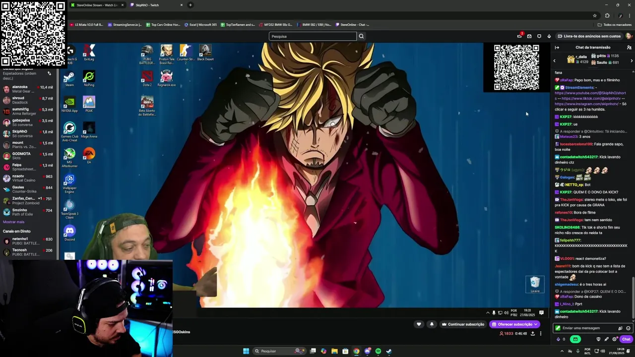Collapse the chat panel arrow

(557, 48)
